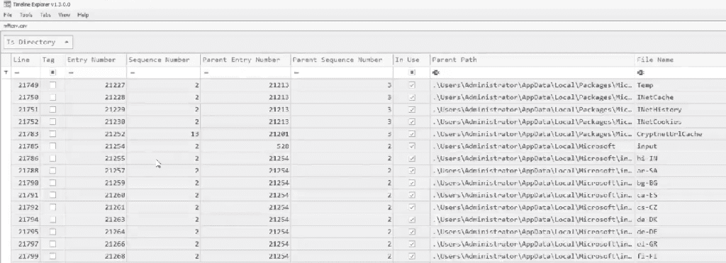Click the Parent Path column header
Image resolution: width=726 pixels, height=263 pixels.
tap(532, 60)
